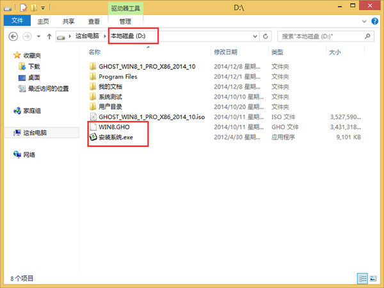
Task: Switch to details view in status bar
Action: tap(363, 278)
